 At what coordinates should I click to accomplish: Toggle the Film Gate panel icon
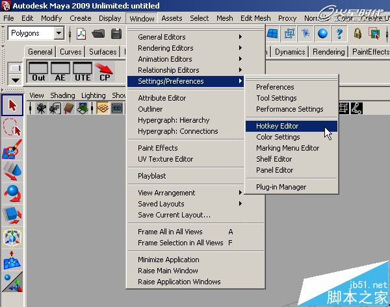click(116, 108)
